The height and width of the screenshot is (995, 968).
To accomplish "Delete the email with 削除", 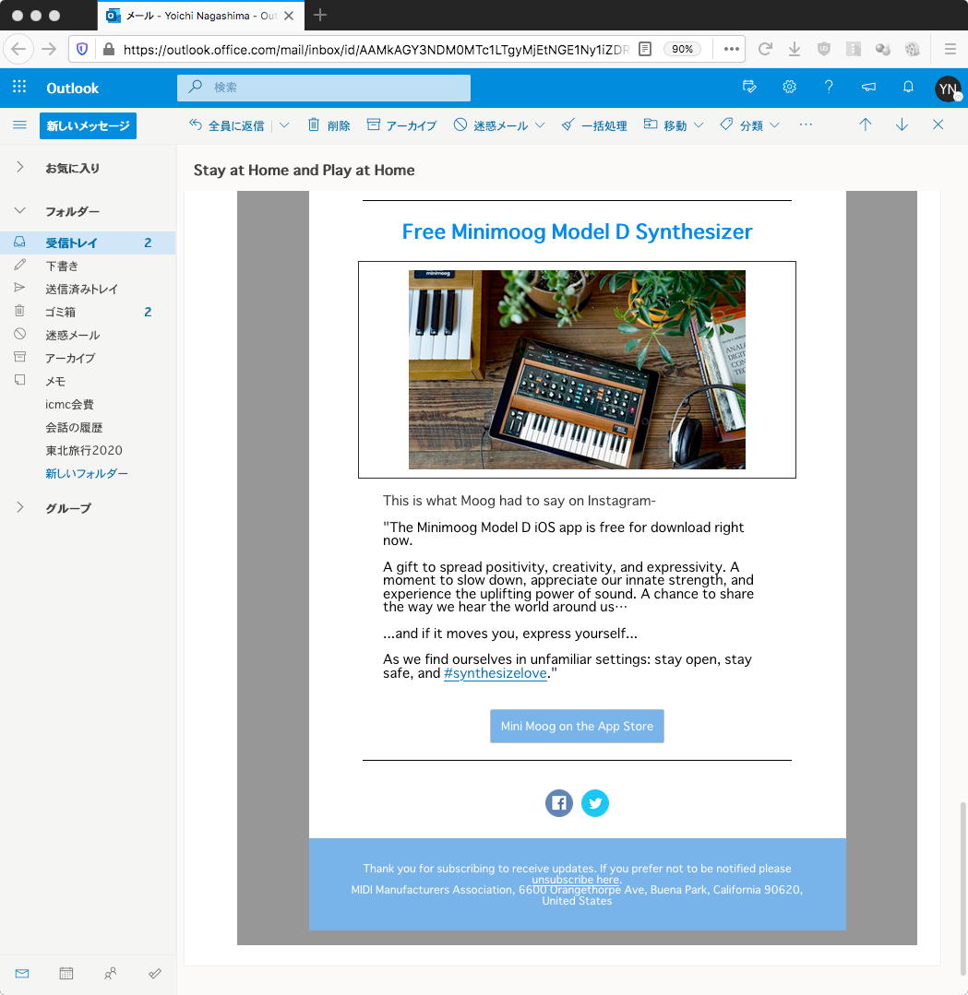I will pyautogui.click(x=329, y=125).
